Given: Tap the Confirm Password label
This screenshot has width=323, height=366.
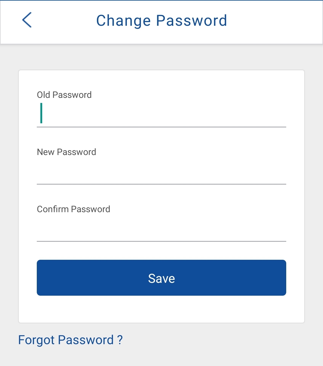Looking at the screenshot, I should click(74, 209).
